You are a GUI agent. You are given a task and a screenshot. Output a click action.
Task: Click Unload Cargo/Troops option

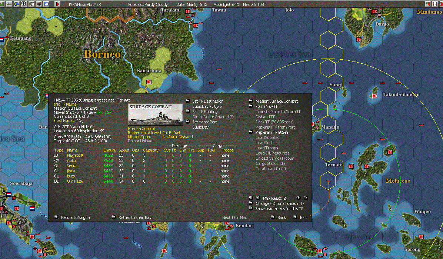274,158
